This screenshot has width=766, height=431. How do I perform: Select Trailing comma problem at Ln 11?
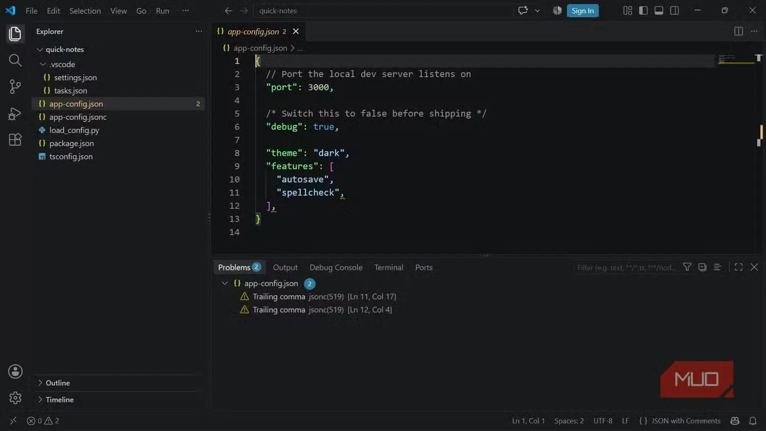point(324,297)
